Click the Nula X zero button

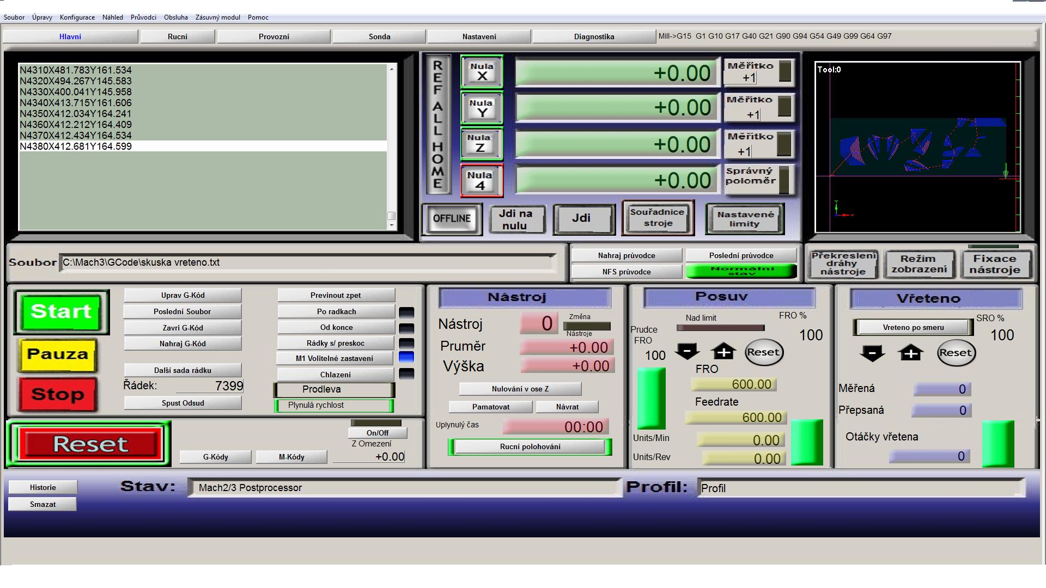tap(482, 71)
